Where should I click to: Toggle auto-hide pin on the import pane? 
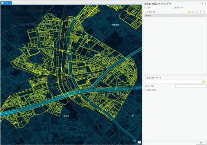pyautogui.click(x=203, y=4)
